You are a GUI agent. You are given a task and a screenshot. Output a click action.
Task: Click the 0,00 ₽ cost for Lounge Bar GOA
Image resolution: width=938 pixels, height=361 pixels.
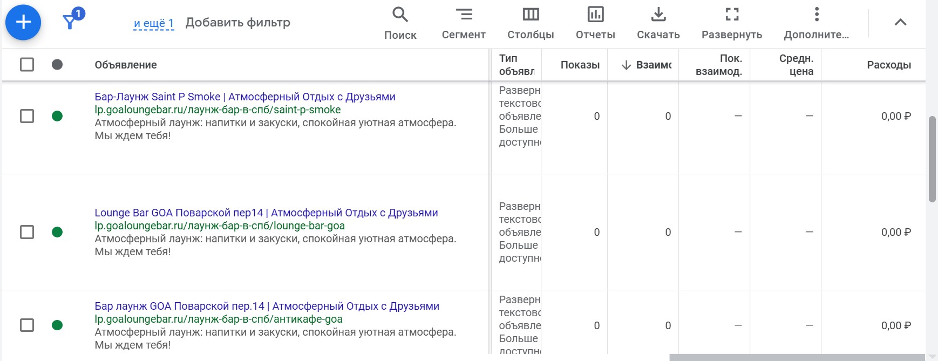pos(896,232)
